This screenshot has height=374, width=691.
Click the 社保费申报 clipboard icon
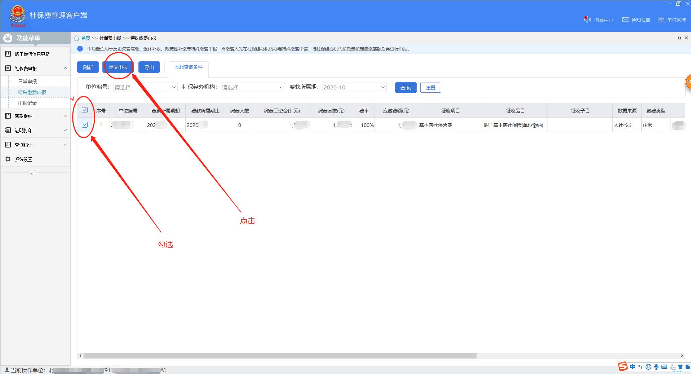pos(8,68)
